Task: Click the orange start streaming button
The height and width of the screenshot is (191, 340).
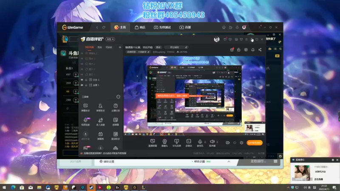Action: 255,143
